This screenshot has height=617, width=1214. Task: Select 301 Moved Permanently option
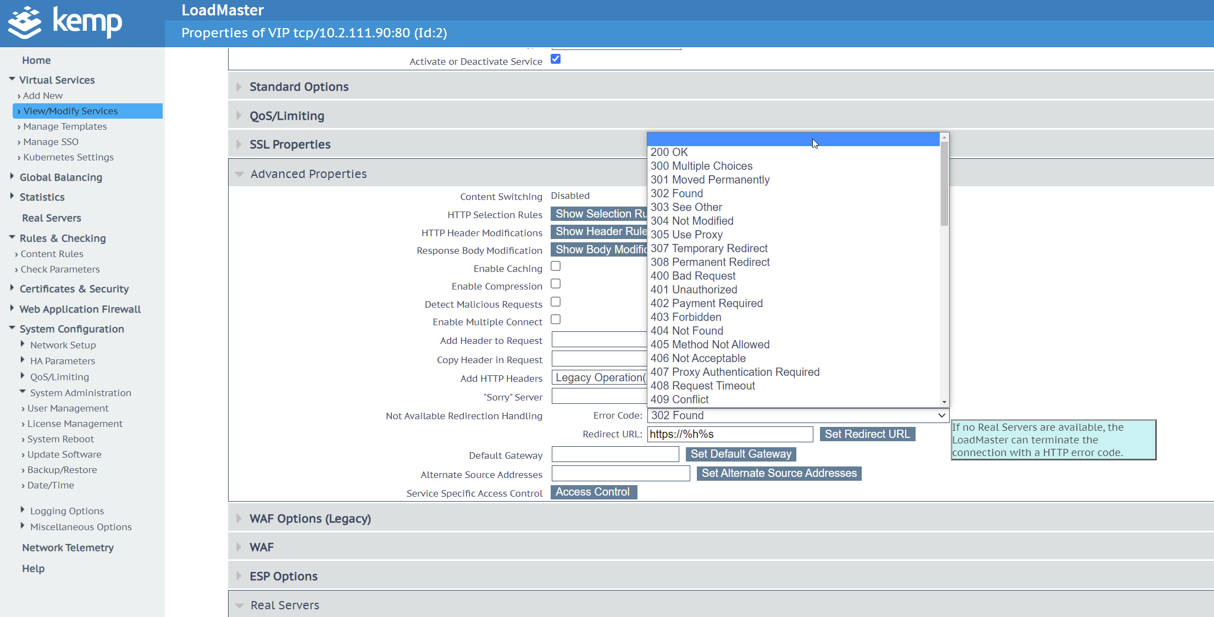[794, 180]
